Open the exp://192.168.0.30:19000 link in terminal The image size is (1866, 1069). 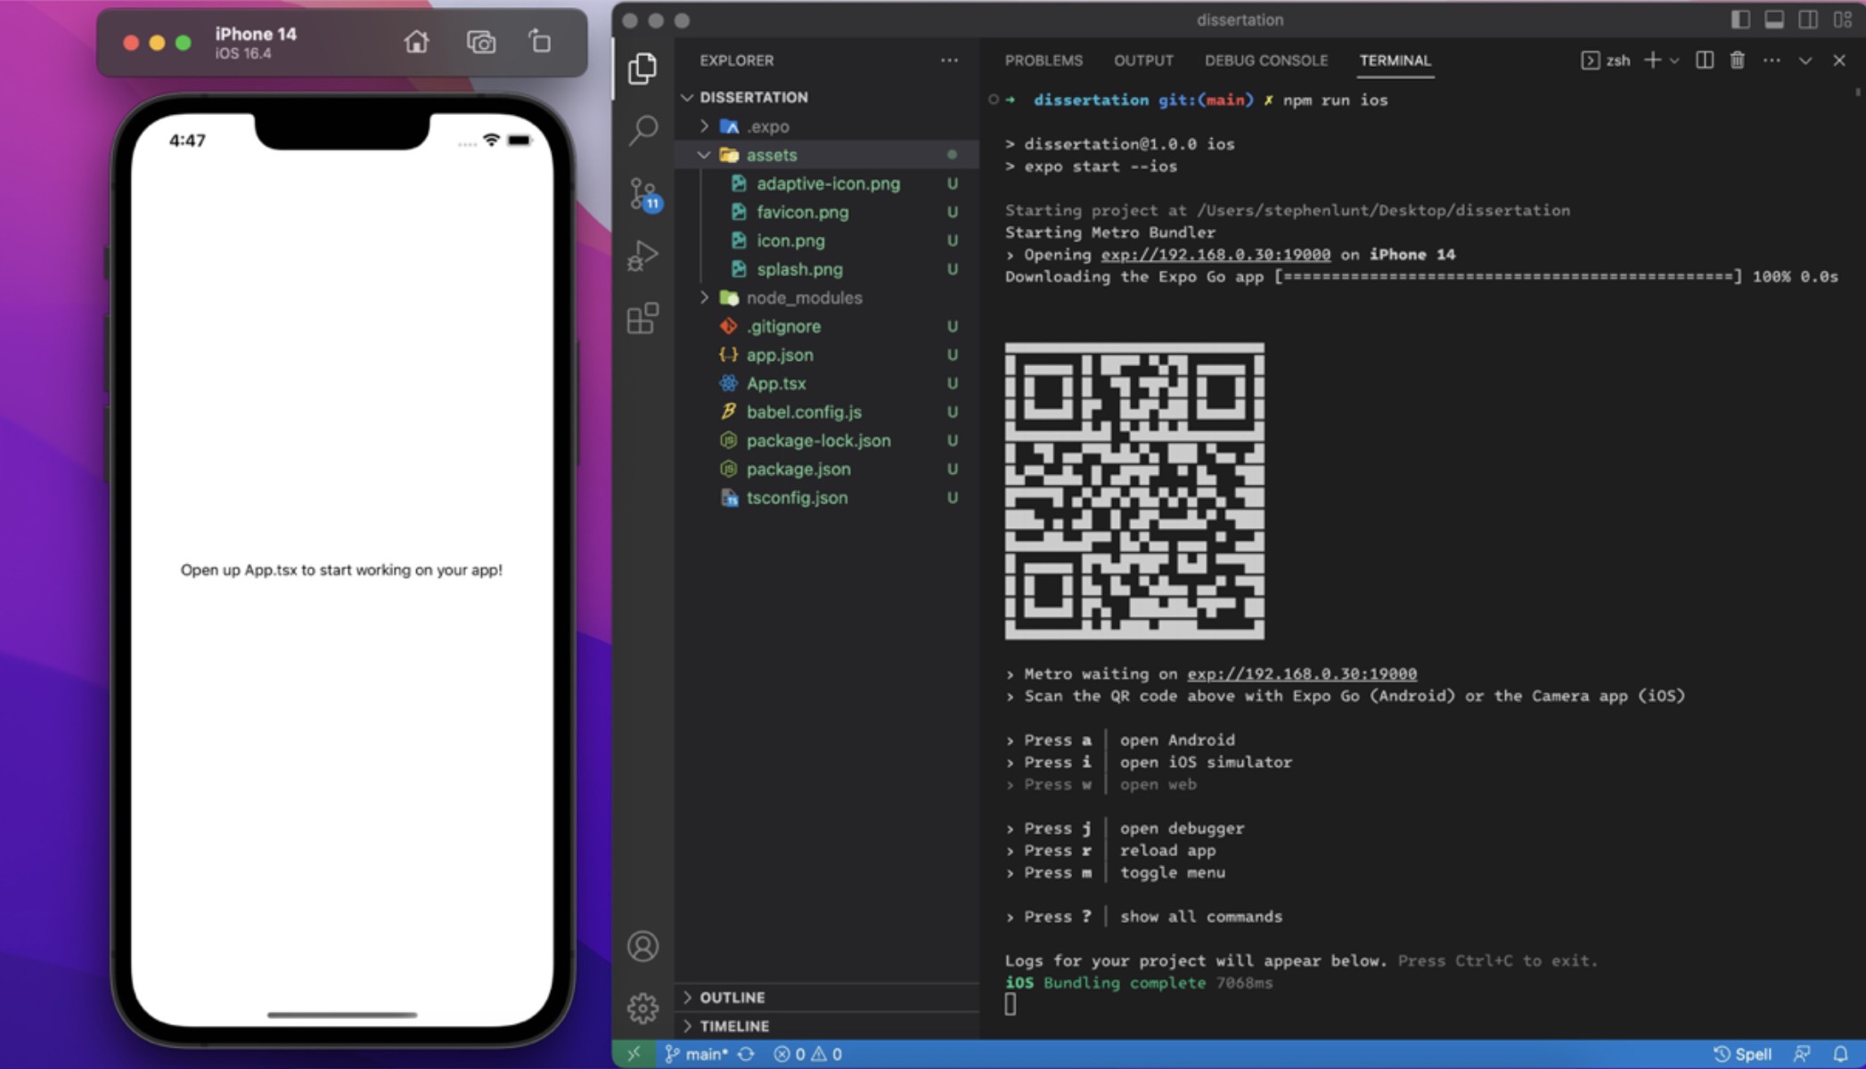tap(1217, 254)
